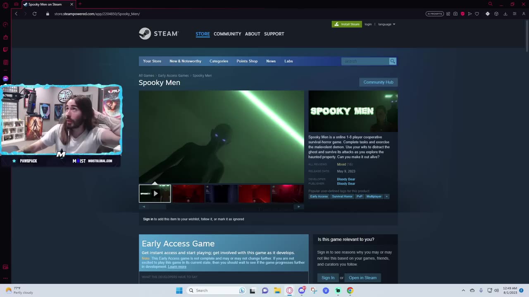
Task: Select the ABOUT header menu
Action: point(253,34)
